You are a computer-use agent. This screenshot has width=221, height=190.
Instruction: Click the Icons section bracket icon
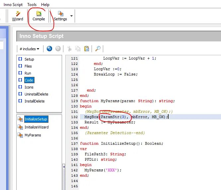20,87
